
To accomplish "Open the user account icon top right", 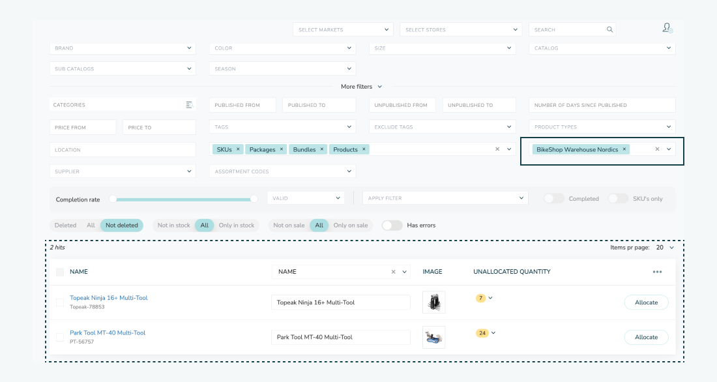I will [x=666, y=29].
